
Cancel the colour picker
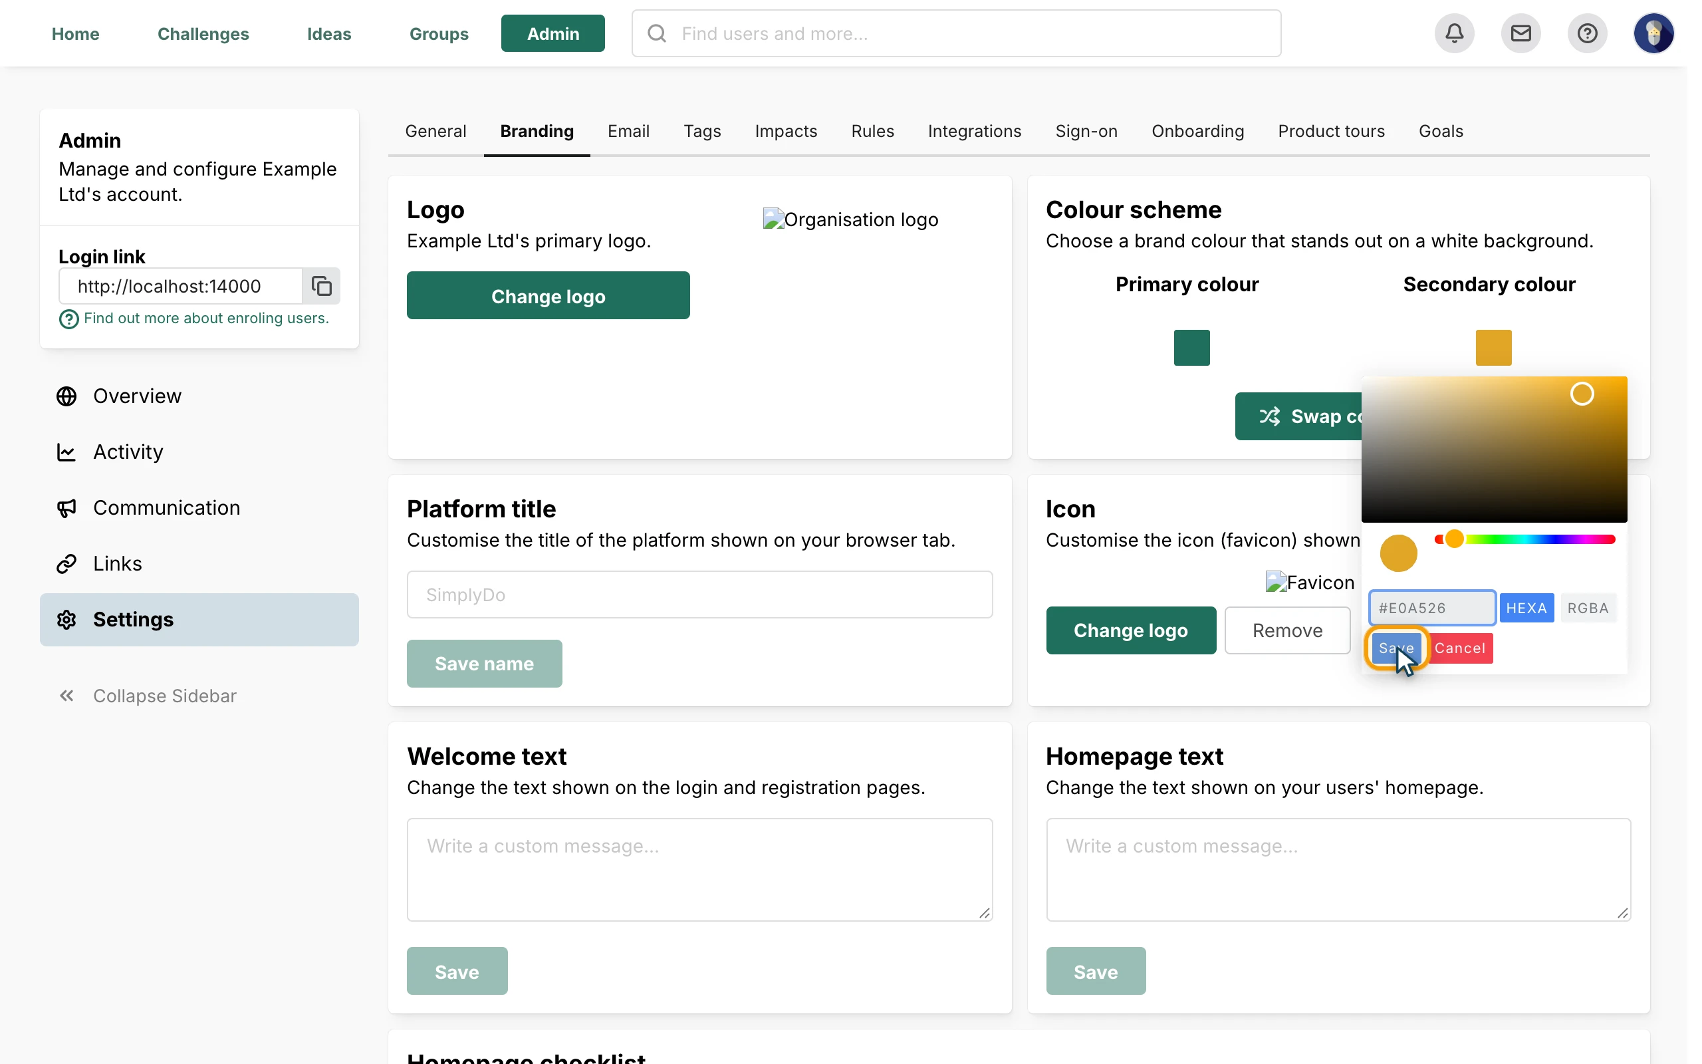tap(1460, 648)
